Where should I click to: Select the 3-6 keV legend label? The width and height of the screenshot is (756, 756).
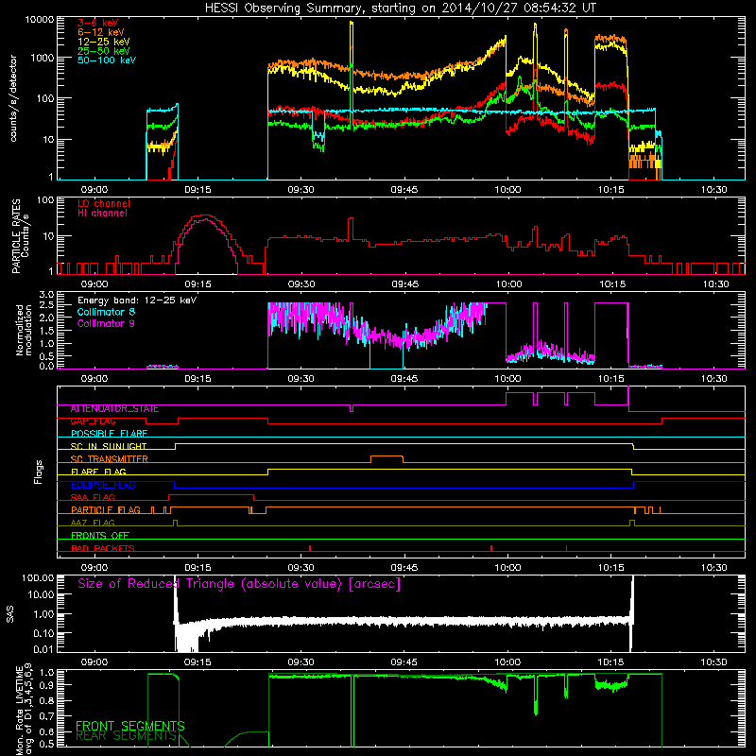(98, 23)
